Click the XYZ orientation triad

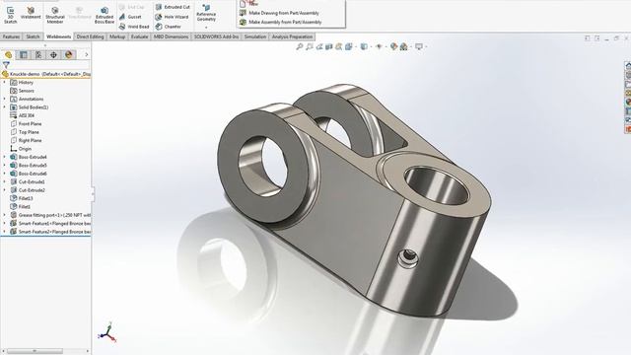(107, 332)
